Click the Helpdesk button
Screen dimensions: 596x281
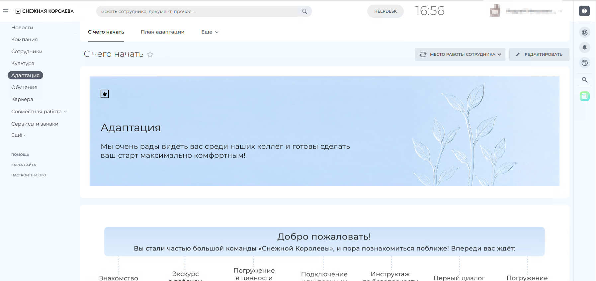point(385,11)
